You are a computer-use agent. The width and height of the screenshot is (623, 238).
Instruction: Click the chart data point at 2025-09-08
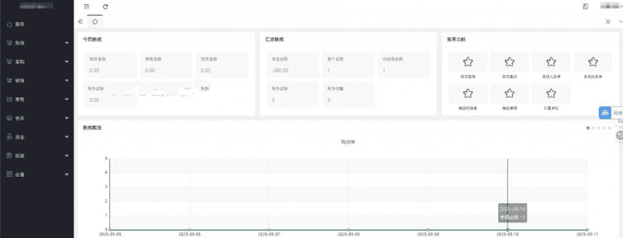point(348,229)
